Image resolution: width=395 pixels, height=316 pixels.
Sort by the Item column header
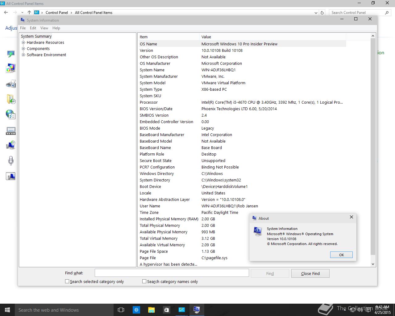tap(168, 37)
